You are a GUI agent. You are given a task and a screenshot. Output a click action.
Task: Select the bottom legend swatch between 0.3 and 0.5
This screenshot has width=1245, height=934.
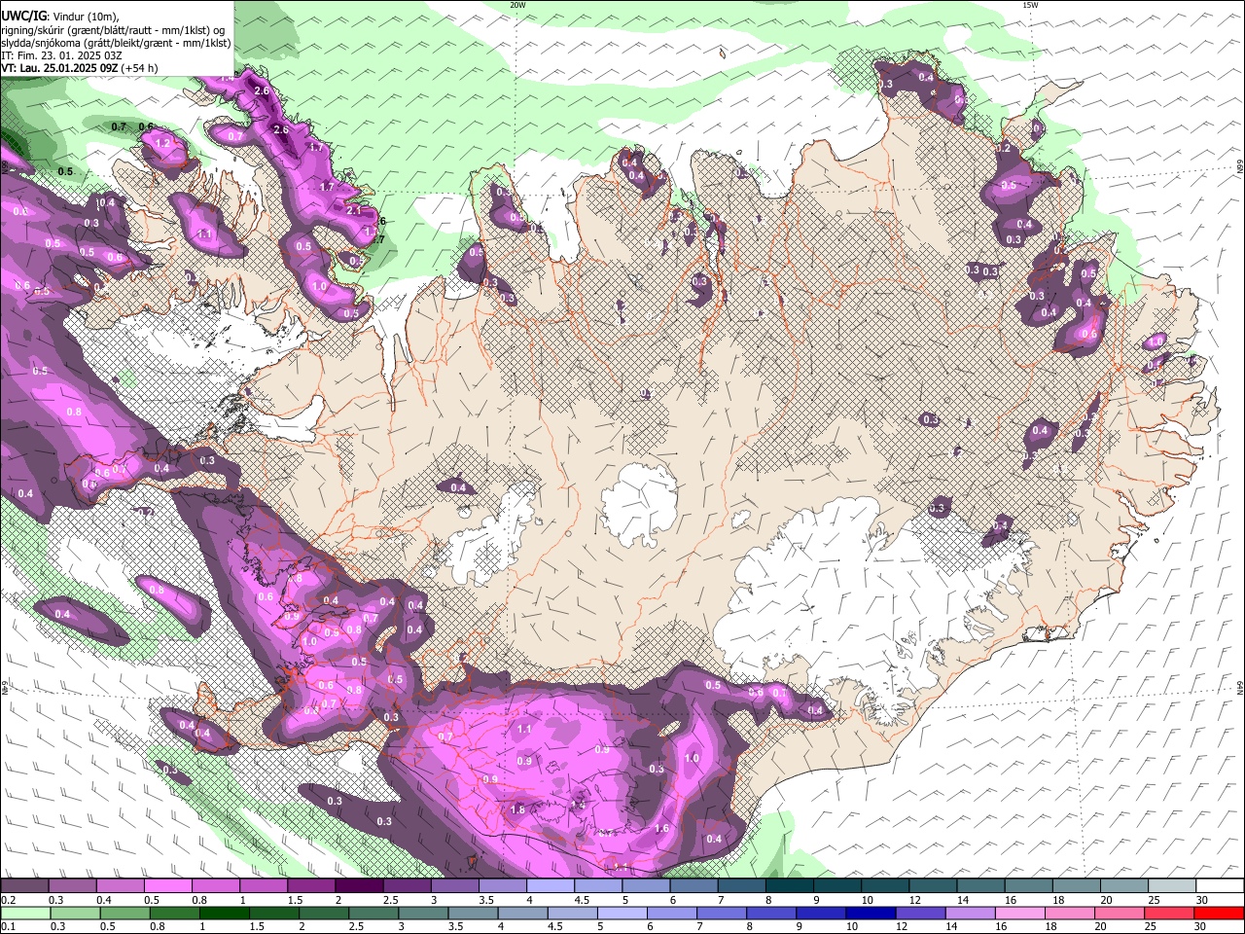[75, 914]
